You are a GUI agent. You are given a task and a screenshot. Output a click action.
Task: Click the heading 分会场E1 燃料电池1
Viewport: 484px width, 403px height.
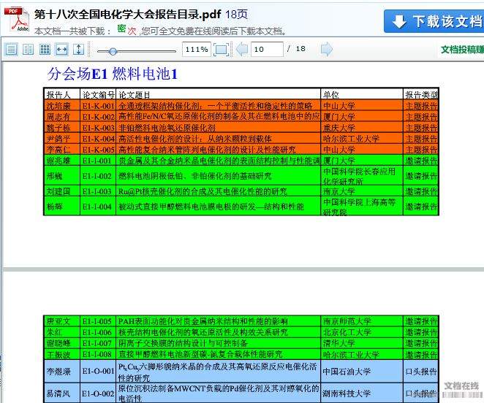(x=113, y=74)
